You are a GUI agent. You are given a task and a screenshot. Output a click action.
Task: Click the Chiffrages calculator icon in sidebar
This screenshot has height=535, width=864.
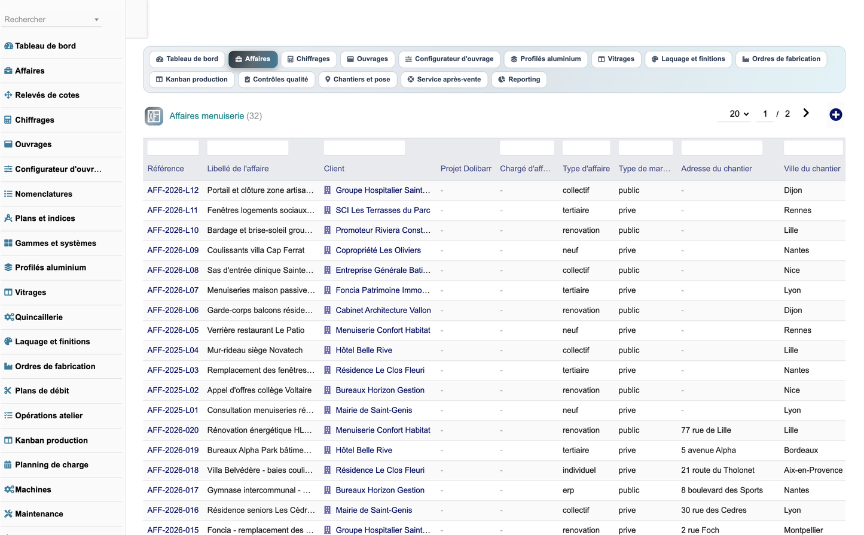coord(8,120)
